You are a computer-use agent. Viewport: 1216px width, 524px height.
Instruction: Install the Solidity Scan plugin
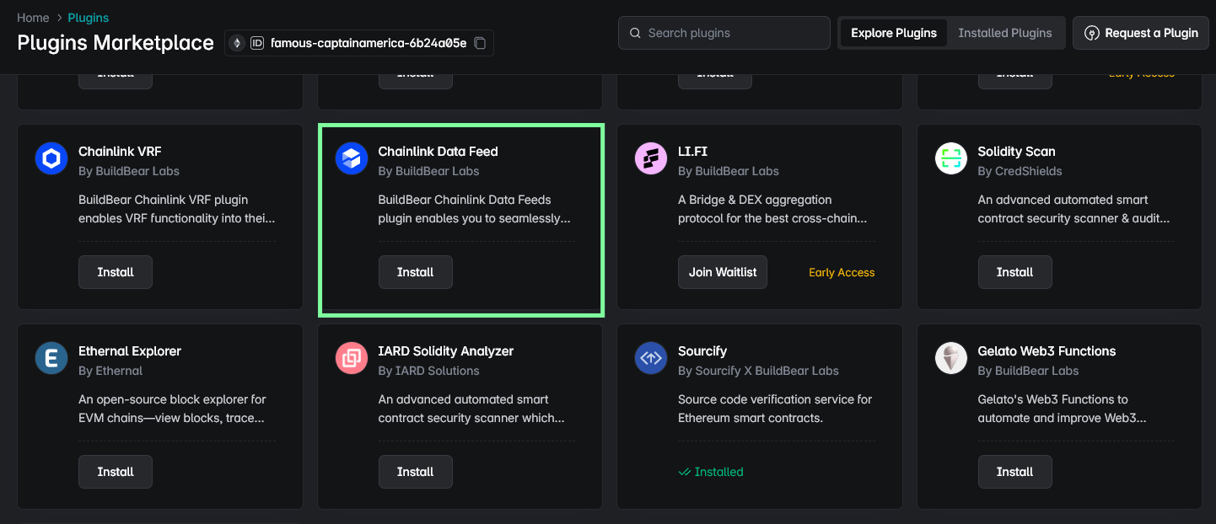(x=1015, y=272)
